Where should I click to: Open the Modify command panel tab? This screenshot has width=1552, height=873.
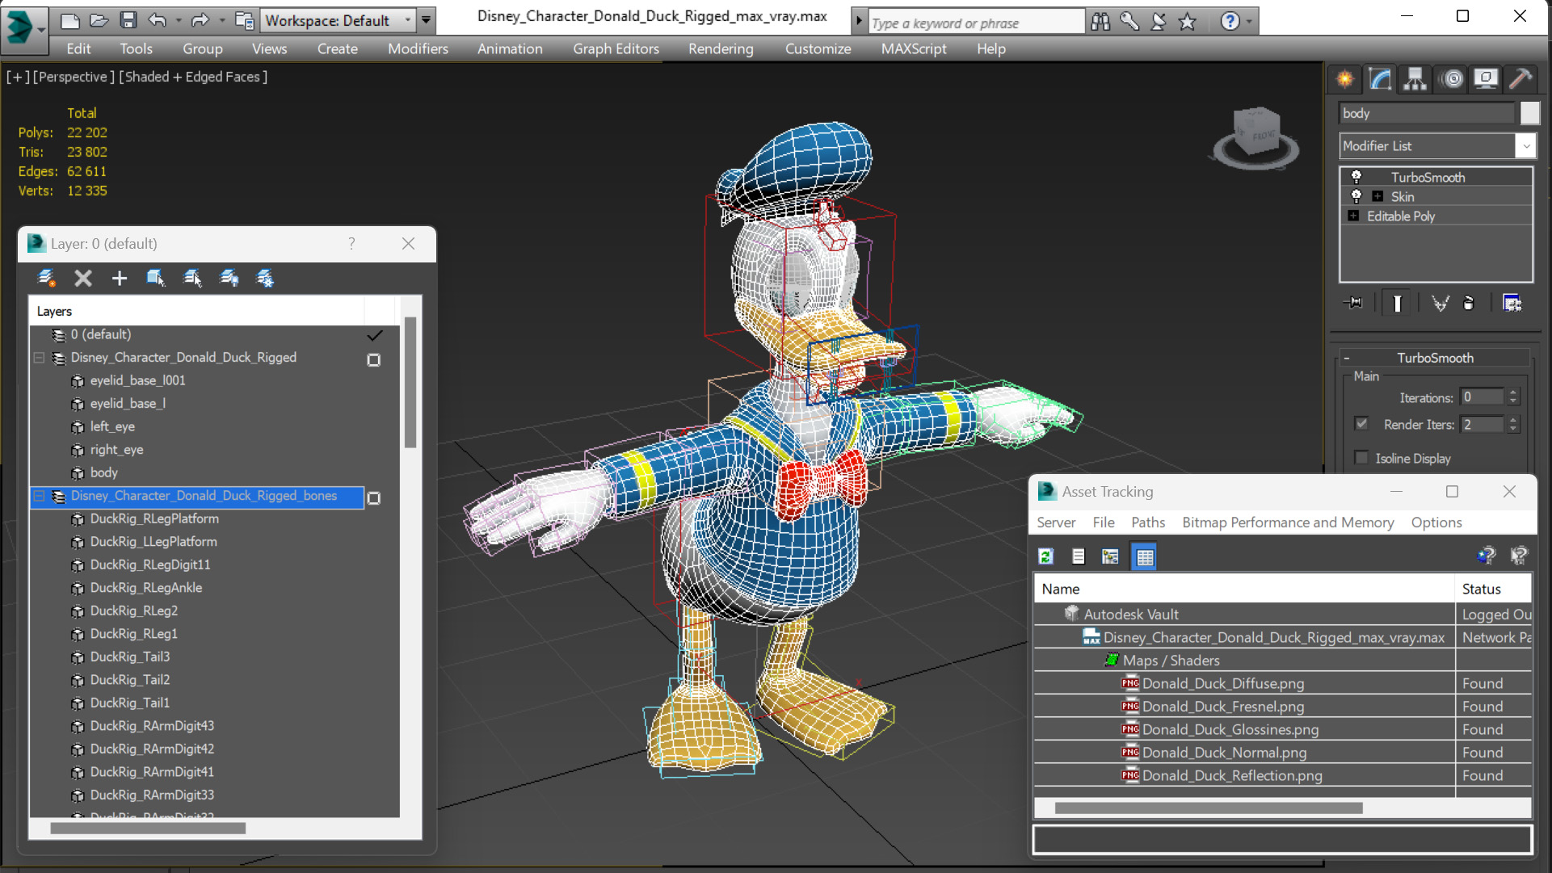[1380, 78]
